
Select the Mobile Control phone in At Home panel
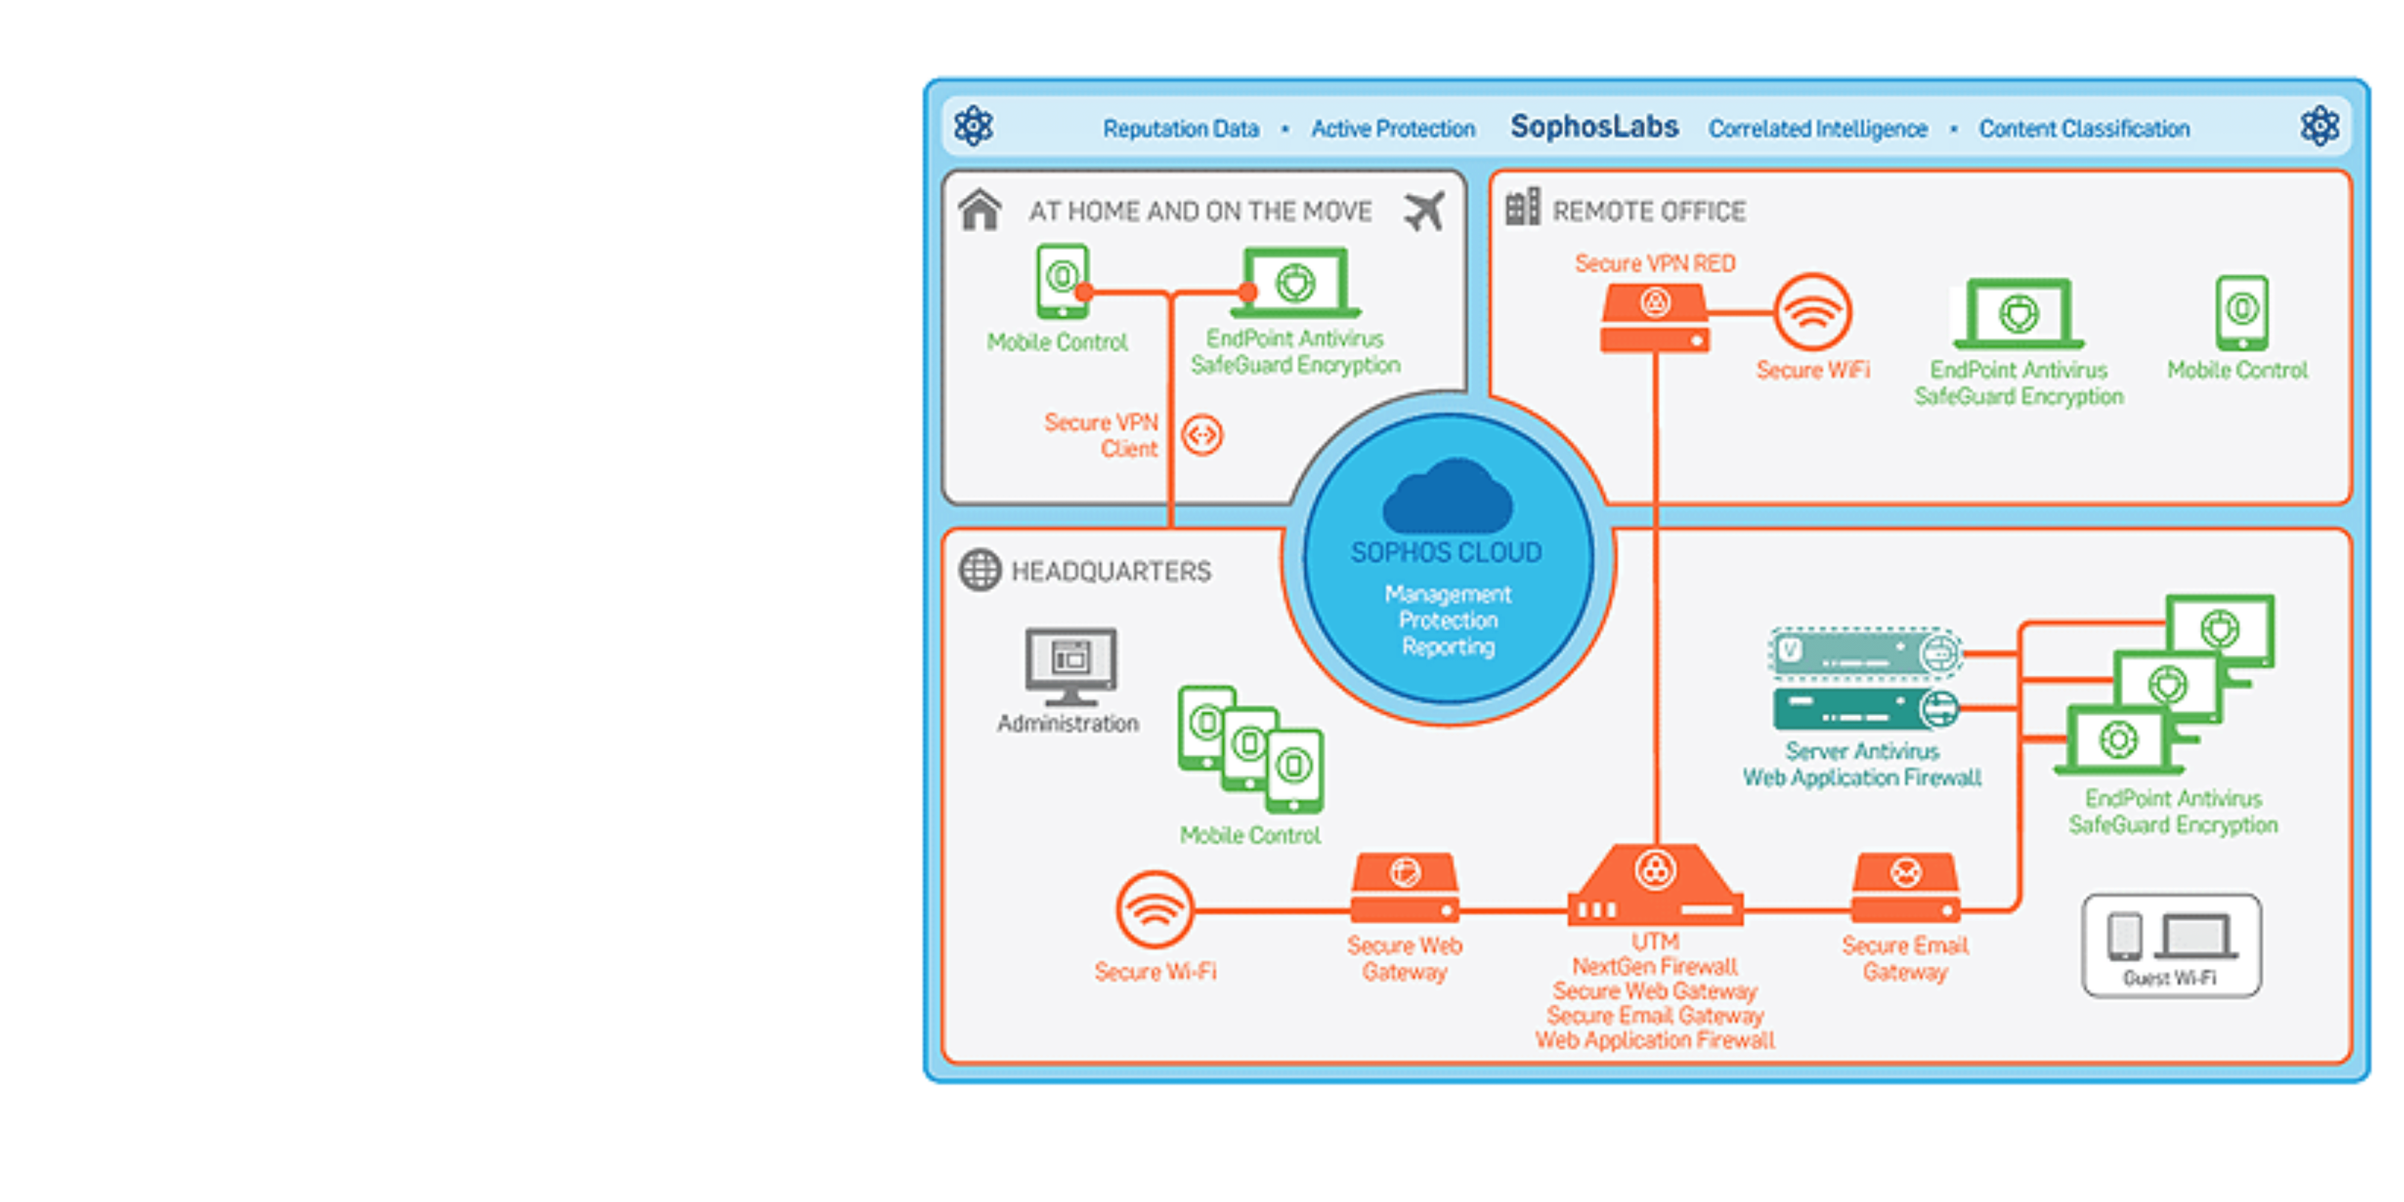pos(1062,281)
